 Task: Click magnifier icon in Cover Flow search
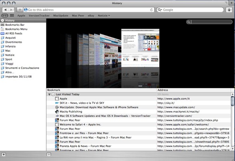[189, 22]
